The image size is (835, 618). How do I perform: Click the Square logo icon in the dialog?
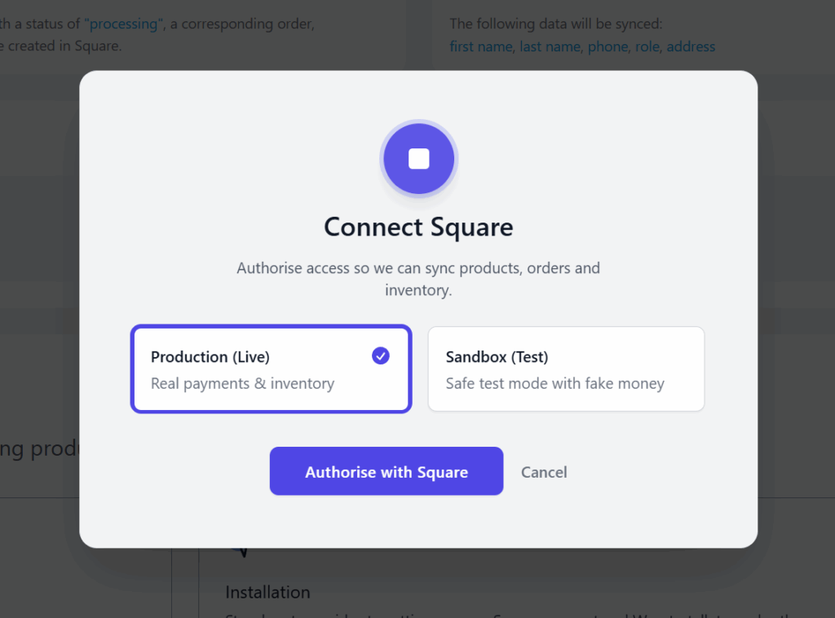click(418, 159)
